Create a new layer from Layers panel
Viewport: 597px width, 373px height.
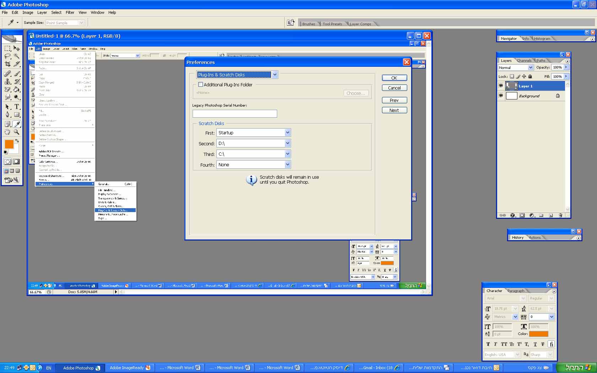pos(551,215)
